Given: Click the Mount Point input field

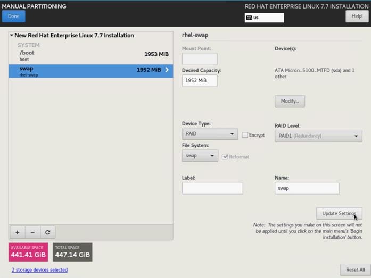Looking at the screenshot, I should pos(200,59).
